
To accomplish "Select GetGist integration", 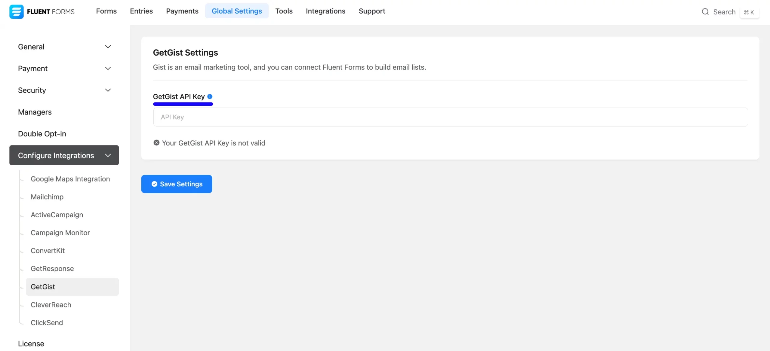I will (x=72, y=287).
